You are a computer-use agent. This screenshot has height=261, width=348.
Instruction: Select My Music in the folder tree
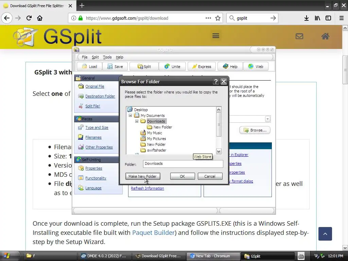click(x=155, y=133)
